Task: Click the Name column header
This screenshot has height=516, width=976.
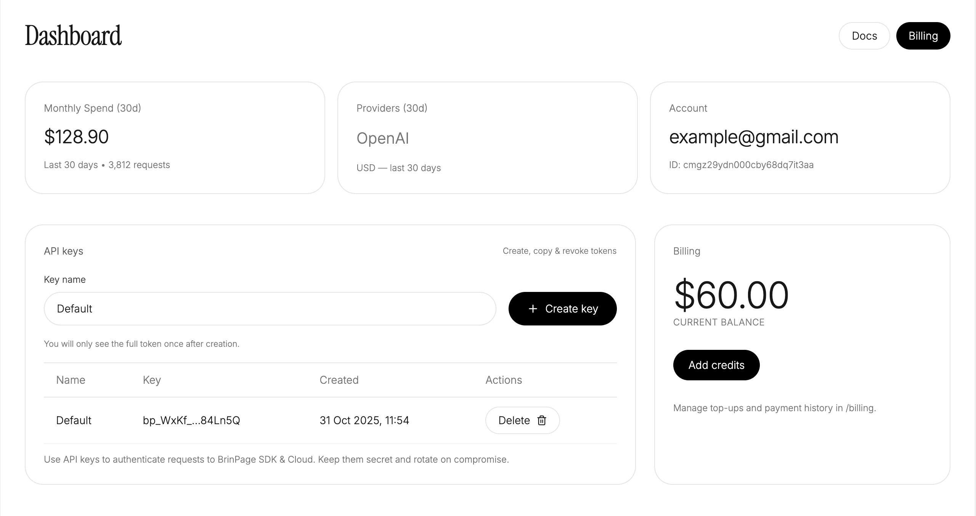Action: [71, 380]
